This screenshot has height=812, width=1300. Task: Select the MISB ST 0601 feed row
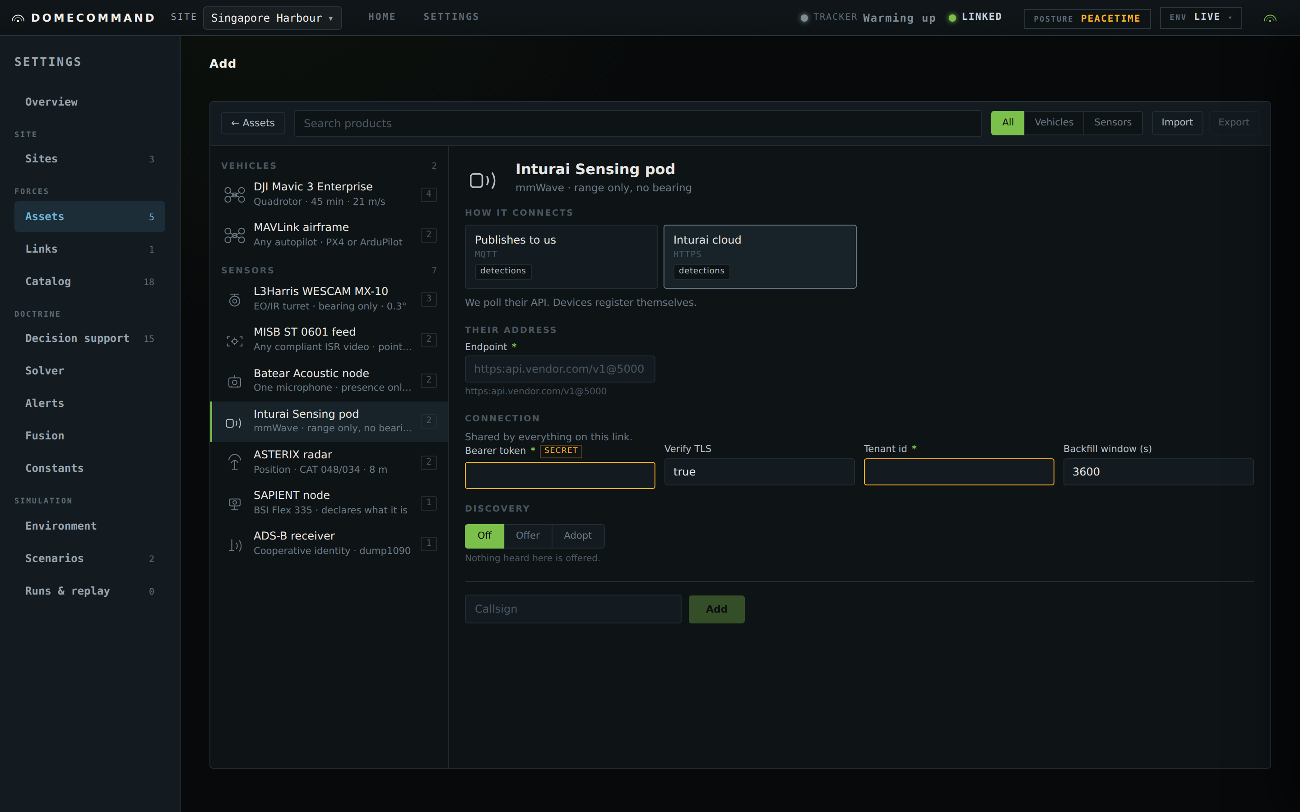(x=330, y=339)
